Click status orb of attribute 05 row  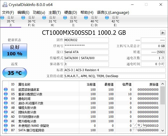click(6, 94)
